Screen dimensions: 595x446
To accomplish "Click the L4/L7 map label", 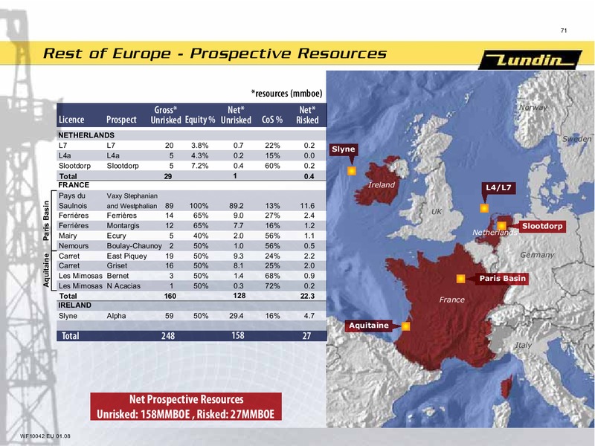I will pos(498,188).
